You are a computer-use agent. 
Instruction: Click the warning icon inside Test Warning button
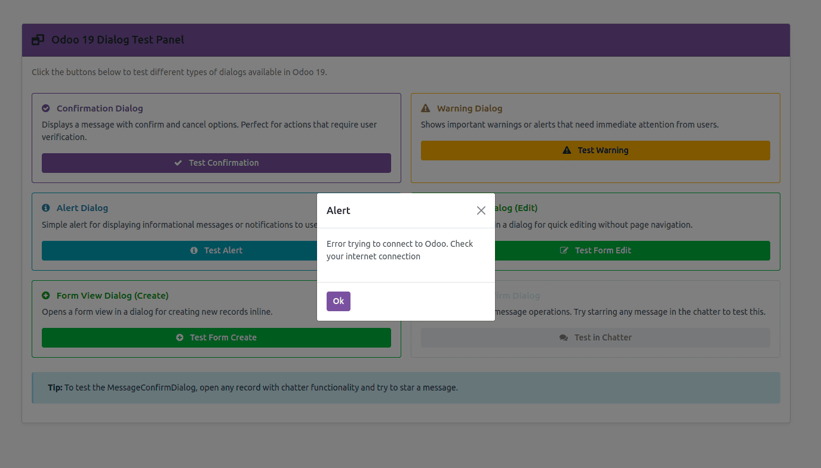pos(566,150)
